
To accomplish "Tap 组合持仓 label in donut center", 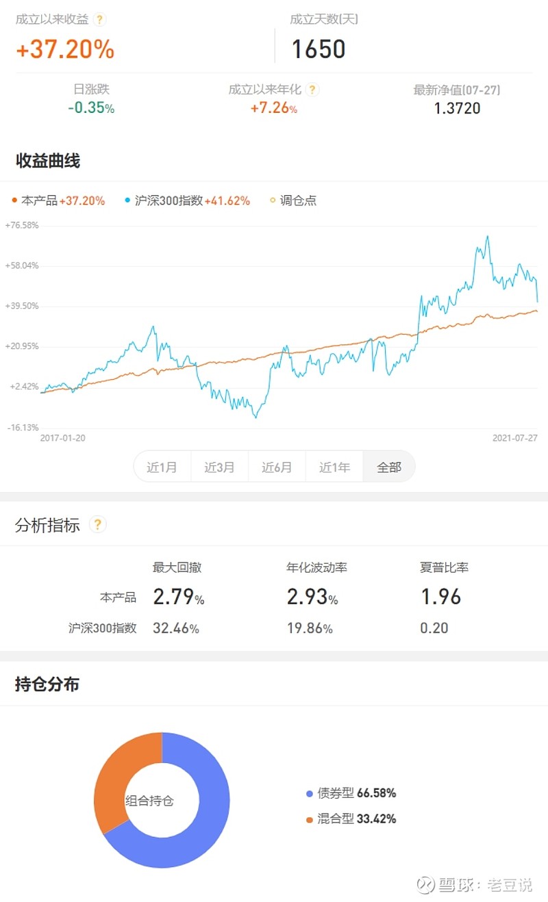I will [x=149, y=800].
